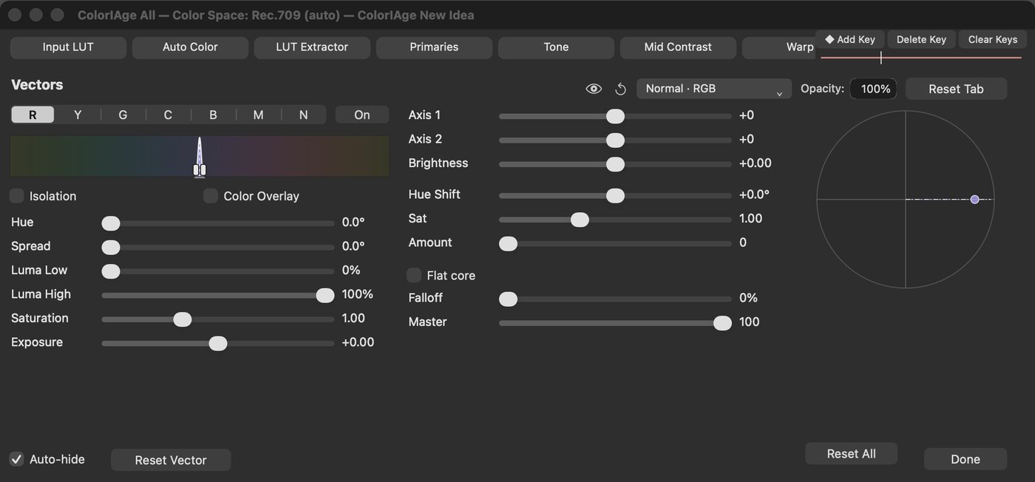Click the Luma High value 100%
This screenshot has width=1035, height=482.
point(357,294)
